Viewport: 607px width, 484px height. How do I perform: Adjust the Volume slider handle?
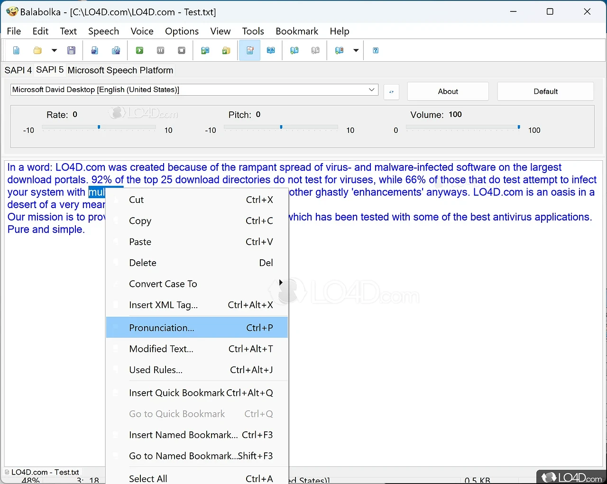pos(519,127)
